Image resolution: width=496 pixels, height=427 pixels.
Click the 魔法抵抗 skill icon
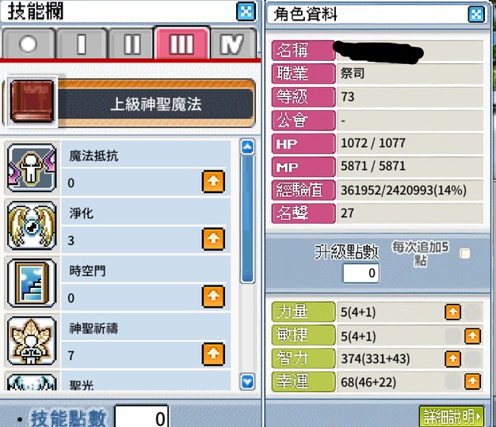(x=32, y=168)
